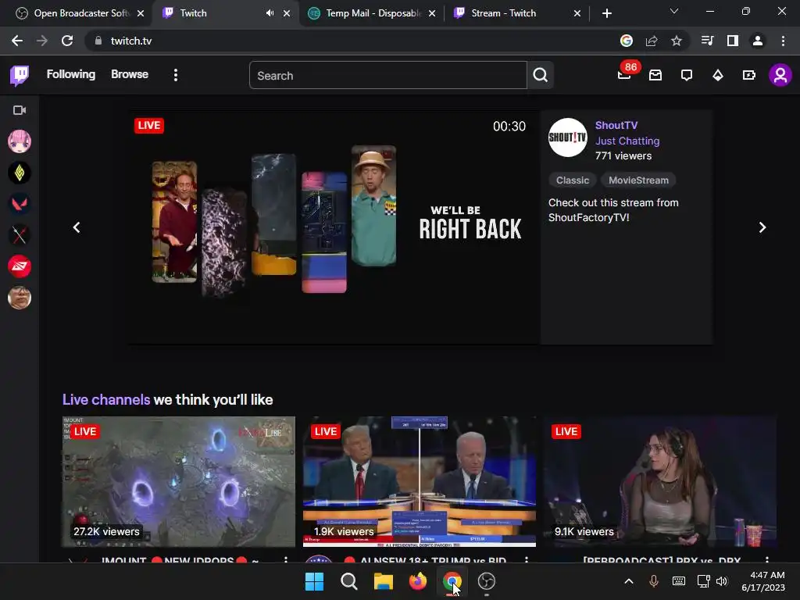This screenshot has width=800, height=600.
Task: Open the Windows Start menu
Action: 314,581
